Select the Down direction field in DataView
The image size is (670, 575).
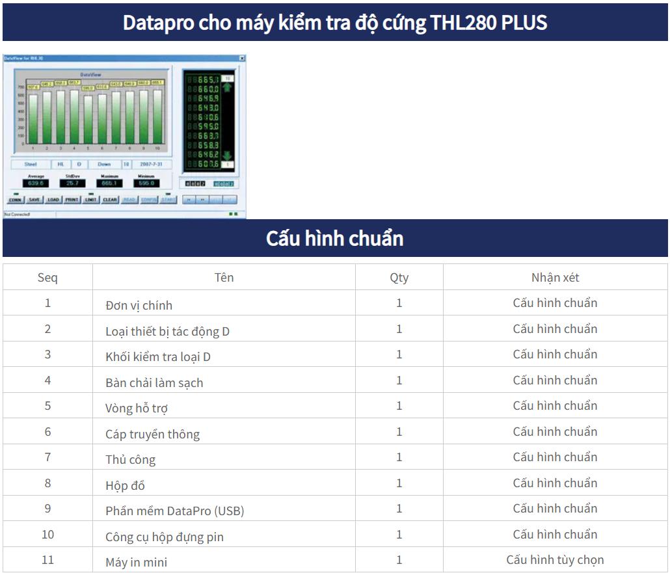click(104, 164)
